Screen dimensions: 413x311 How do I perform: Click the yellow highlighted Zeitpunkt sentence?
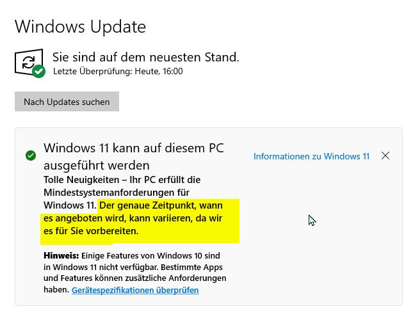click(133, 218)
